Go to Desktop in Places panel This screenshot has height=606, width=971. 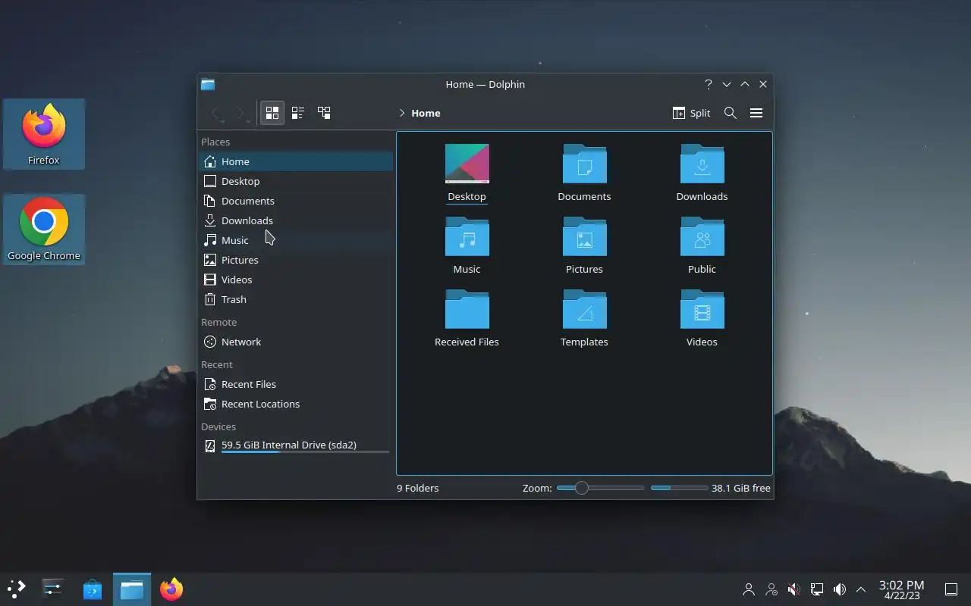pyautogui.click(x=296, y=181)
